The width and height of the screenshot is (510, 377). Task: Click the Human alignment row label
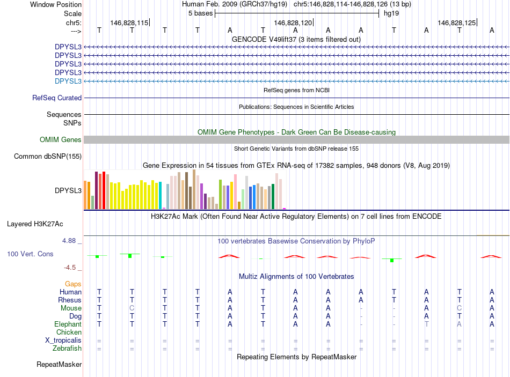pyautogui.click(x=70, y=292)
